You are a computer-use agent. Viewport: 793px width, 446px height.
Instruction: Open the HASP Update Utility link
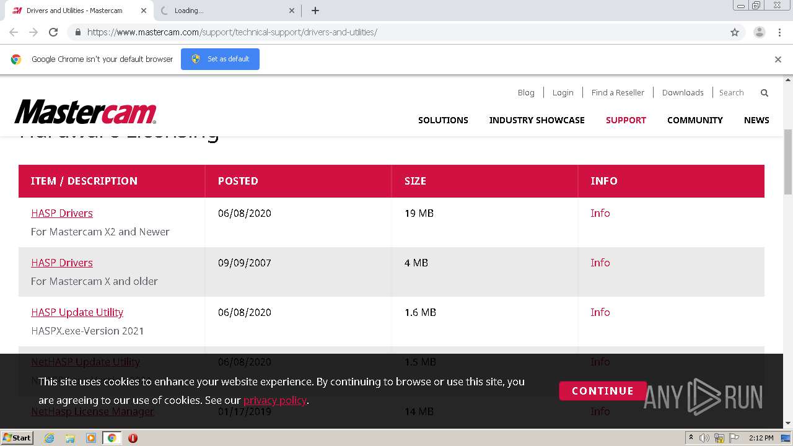[77, 312]
